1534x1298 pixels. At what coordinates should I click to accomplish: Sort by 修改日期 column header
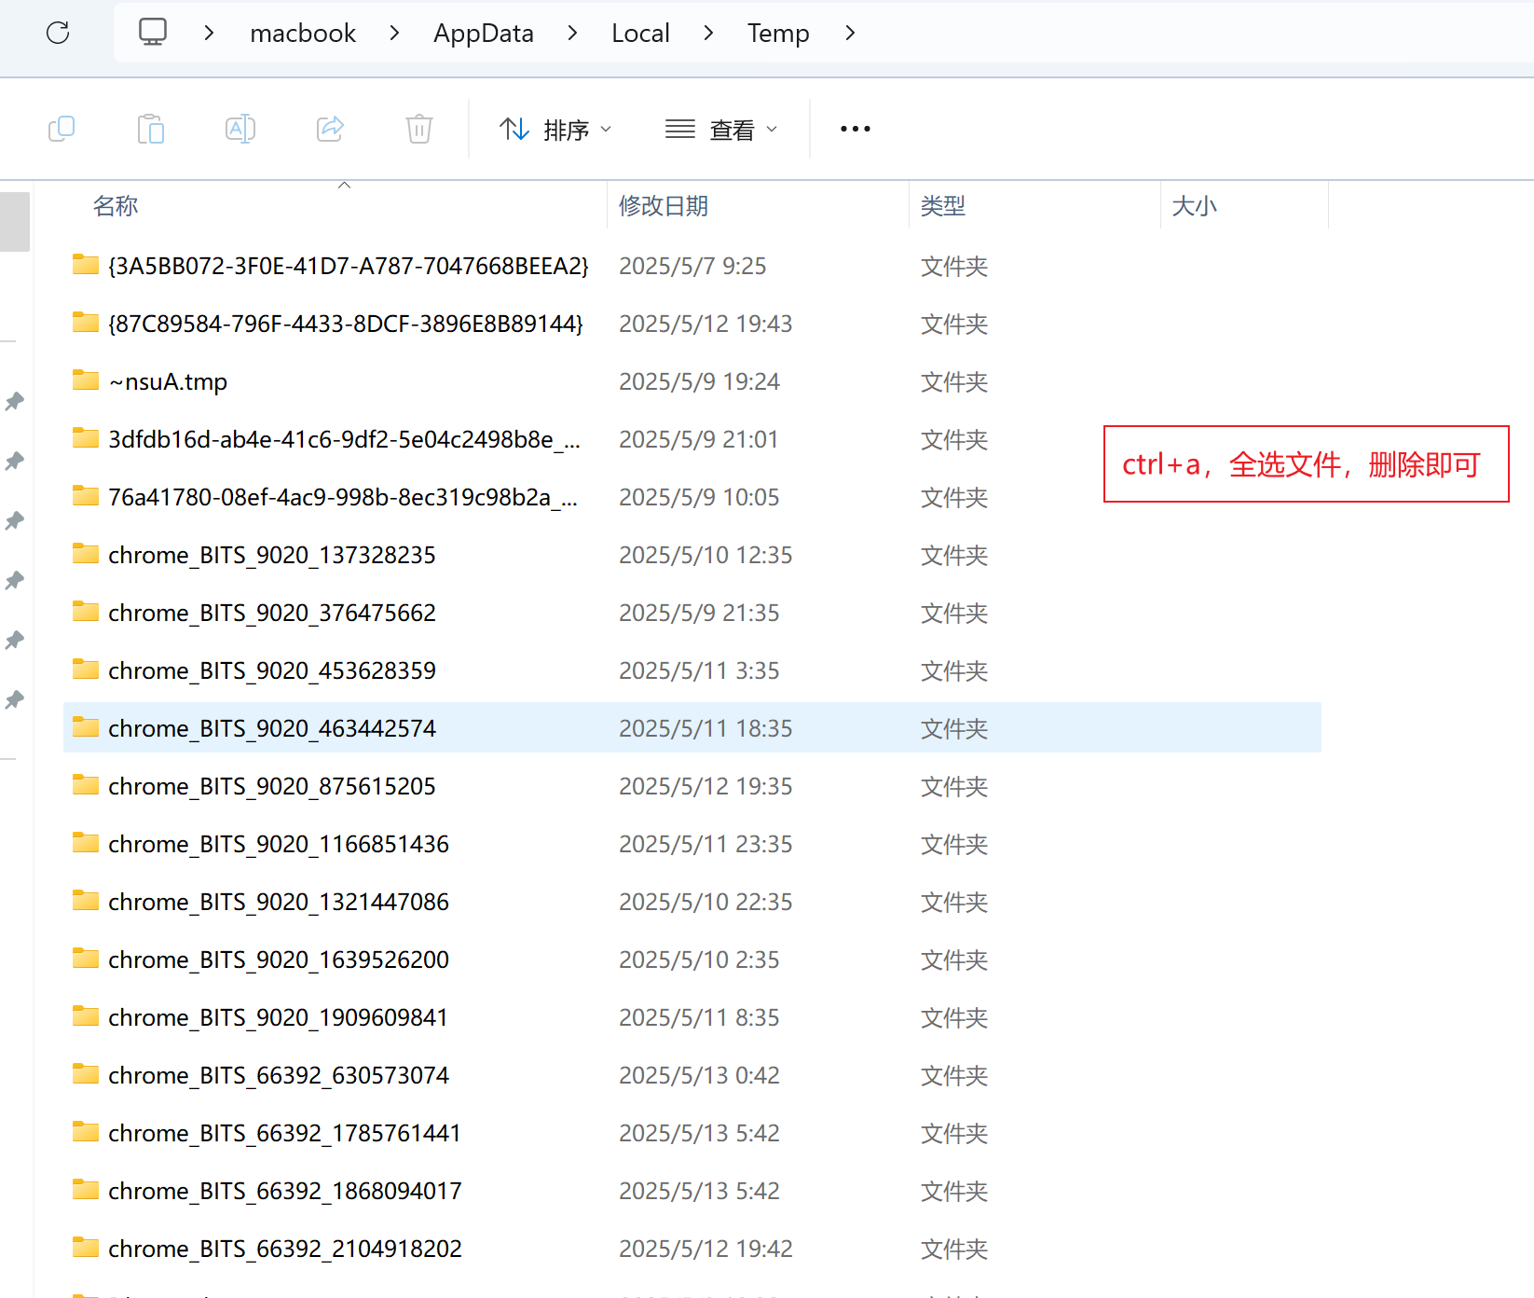click(664, 206)
